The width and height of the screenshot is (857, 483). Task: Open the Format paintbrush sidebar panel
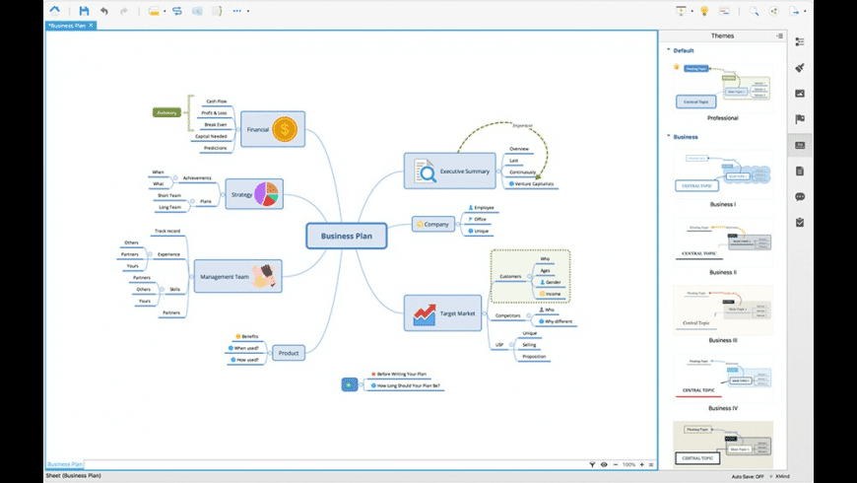(x=800, y=68)
